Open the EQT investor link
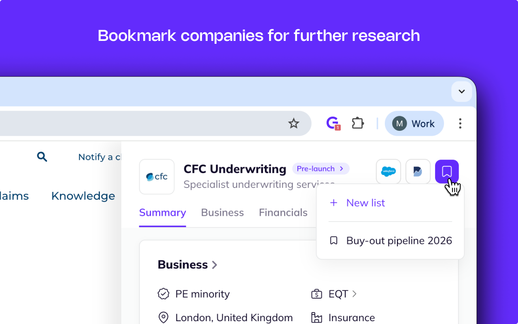 click(x=342, y=294)
